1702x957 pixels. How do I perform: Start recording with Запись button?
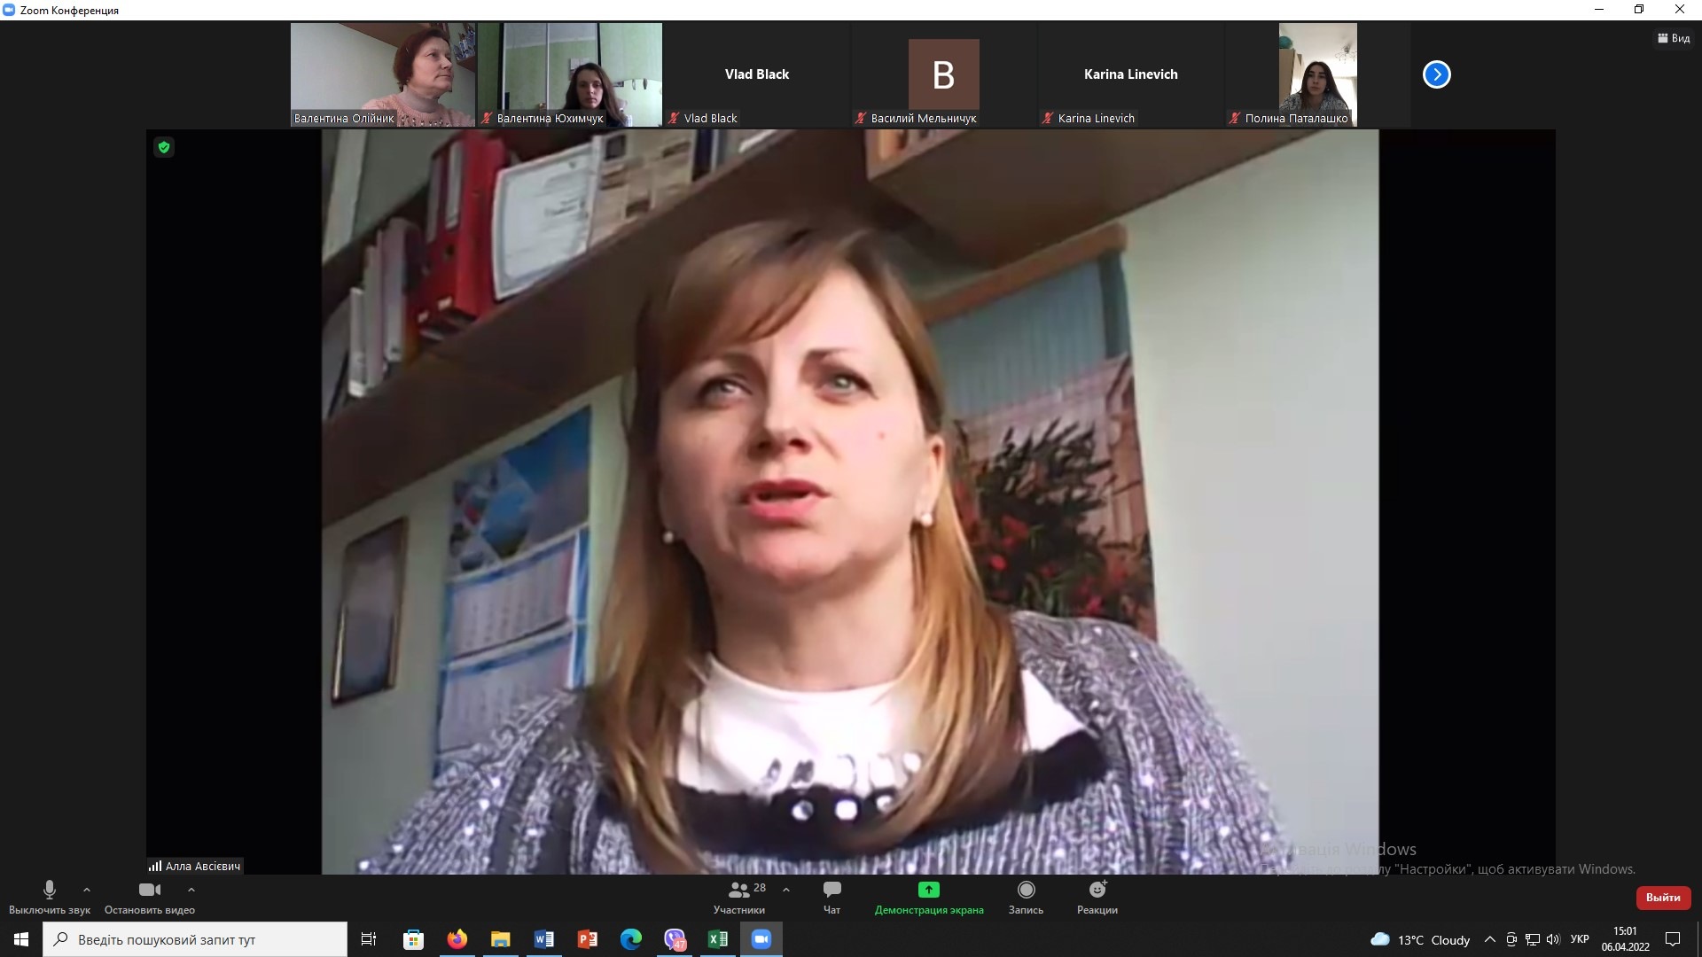pos(1026,895)
